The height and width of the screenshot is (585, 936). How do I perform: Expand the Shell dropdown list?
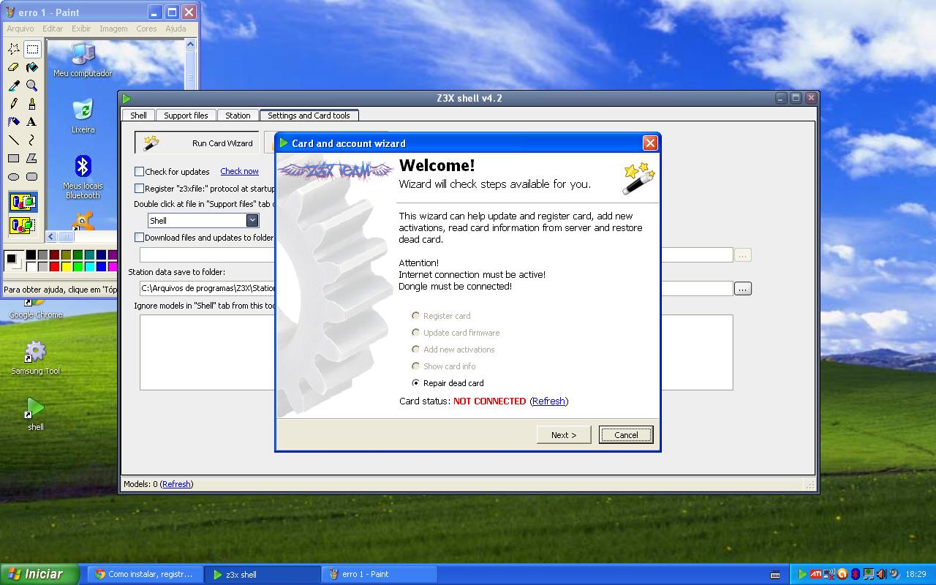click(252, 220)
